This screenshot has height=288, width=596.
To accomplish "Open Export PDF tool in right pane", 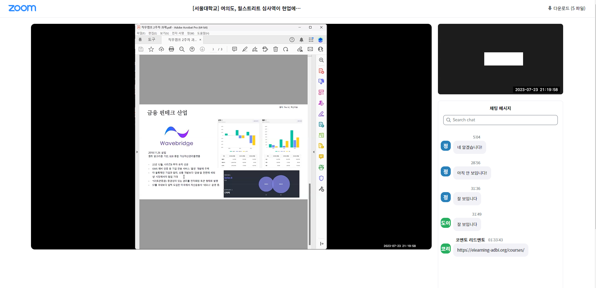I will tap(321, 81).
